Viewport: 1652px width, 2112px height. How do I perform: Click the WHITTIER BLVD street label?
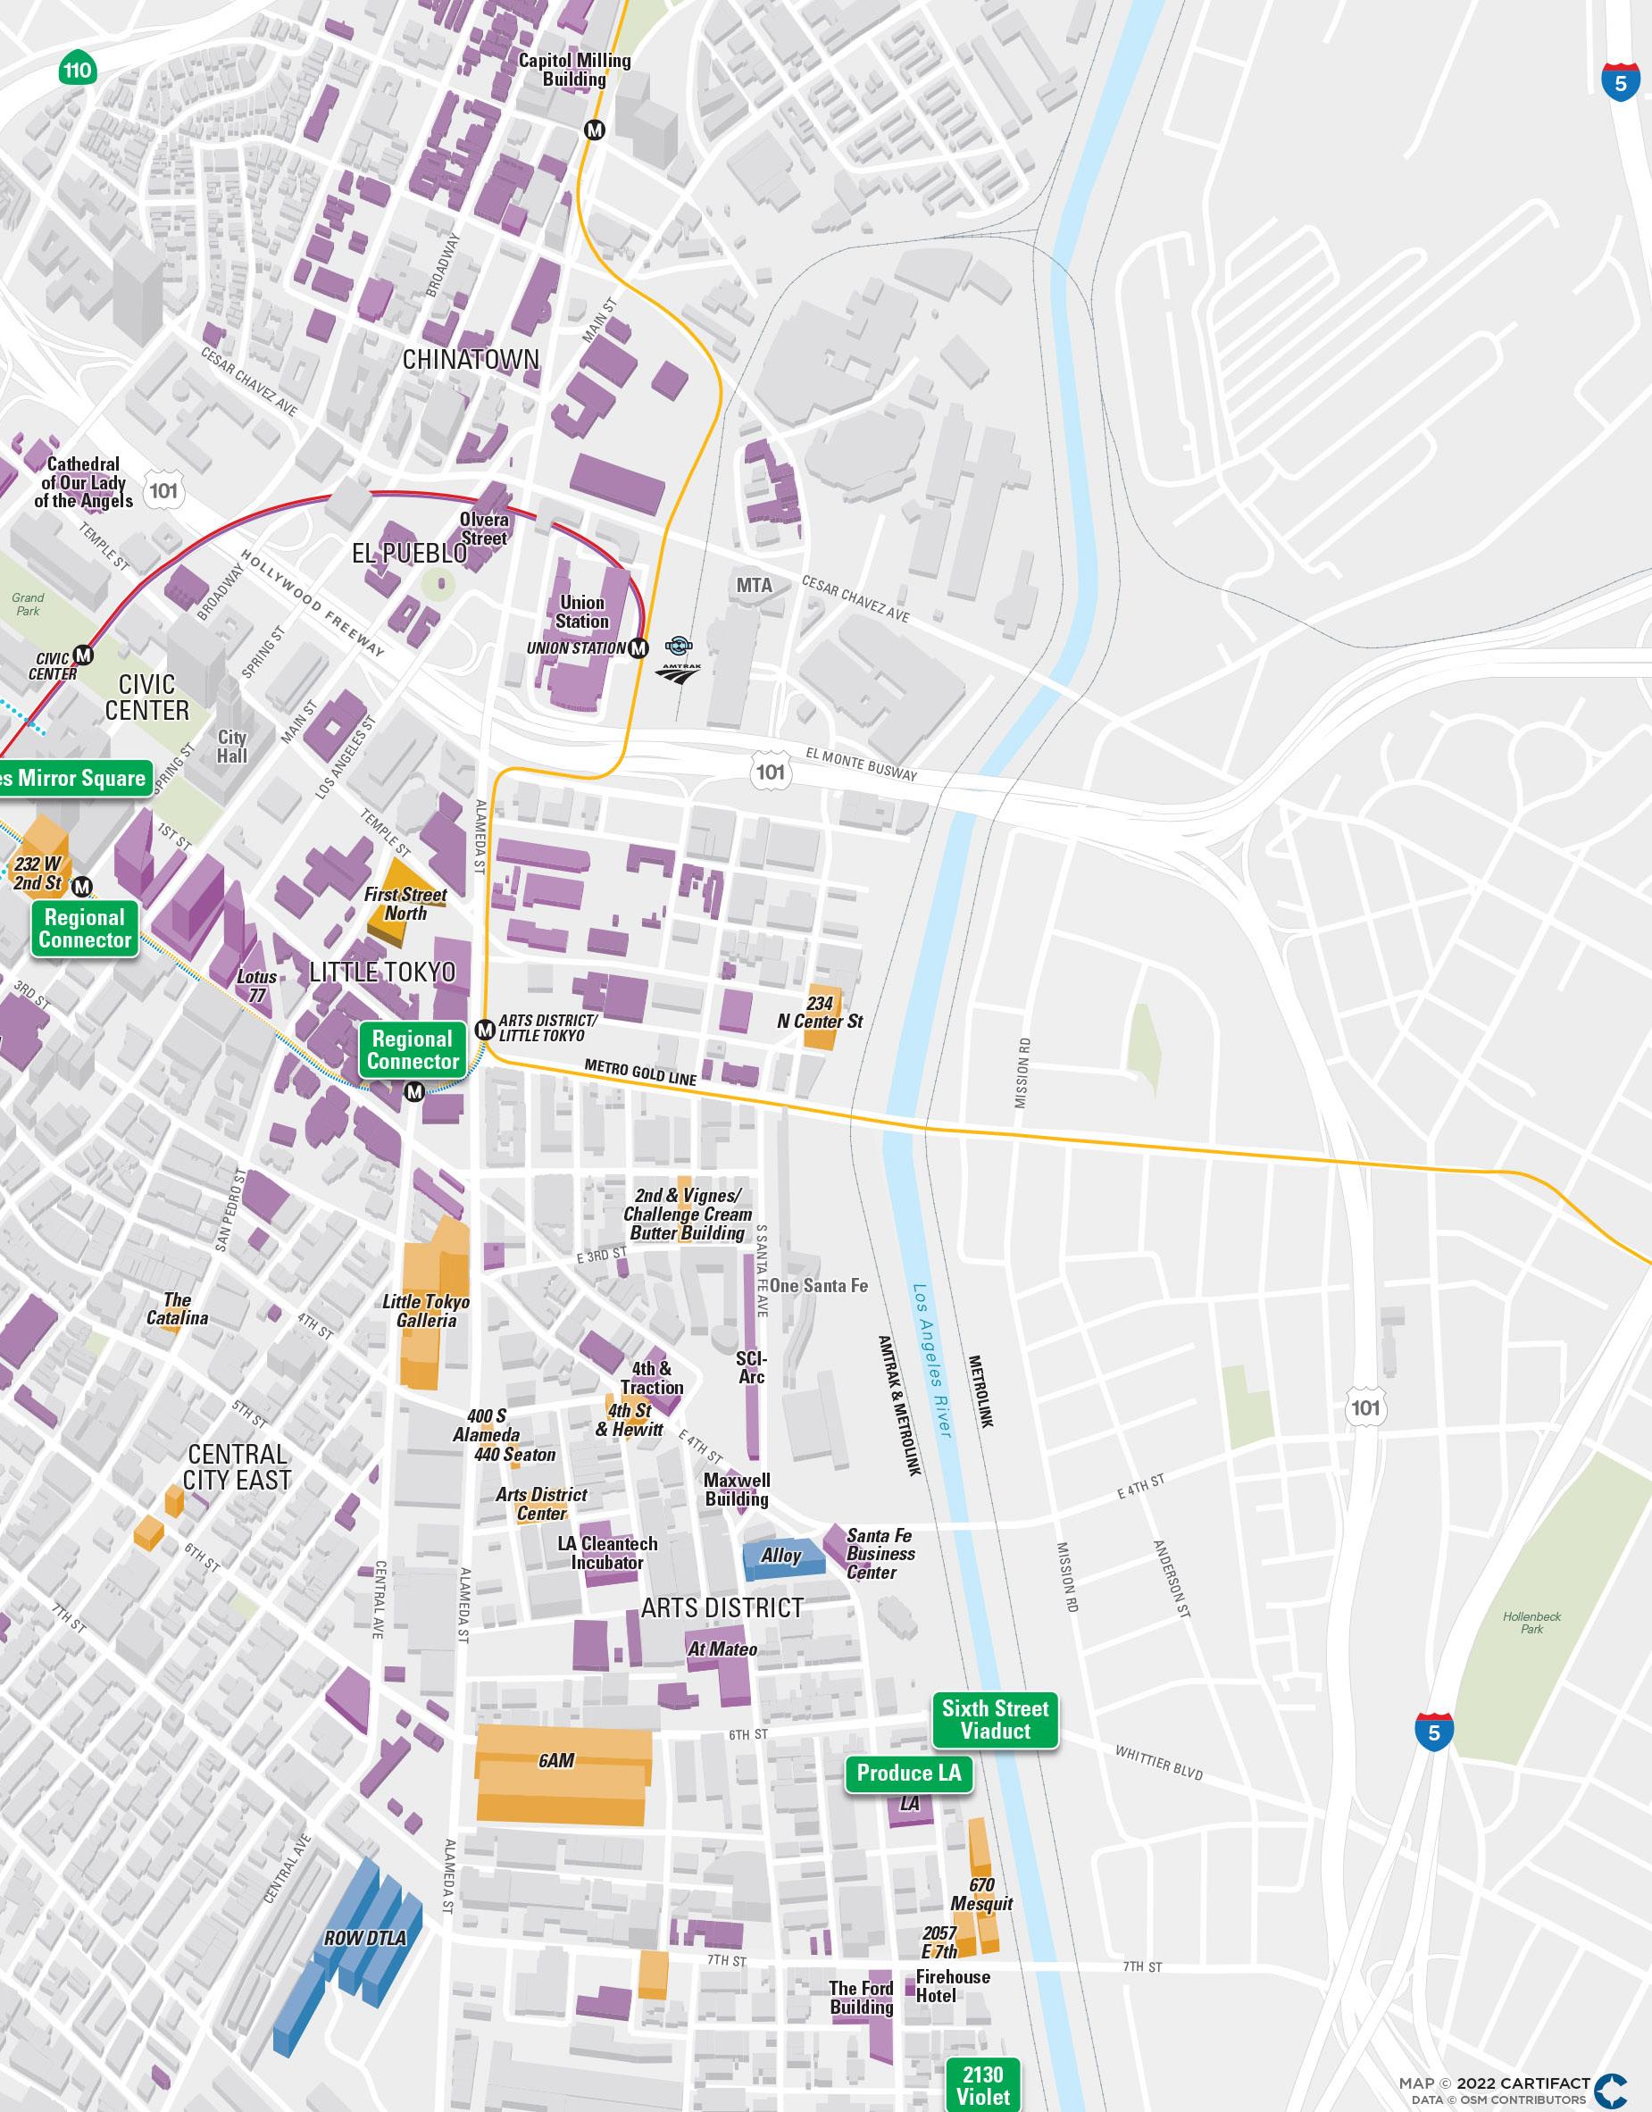tap(1159, 1763)
